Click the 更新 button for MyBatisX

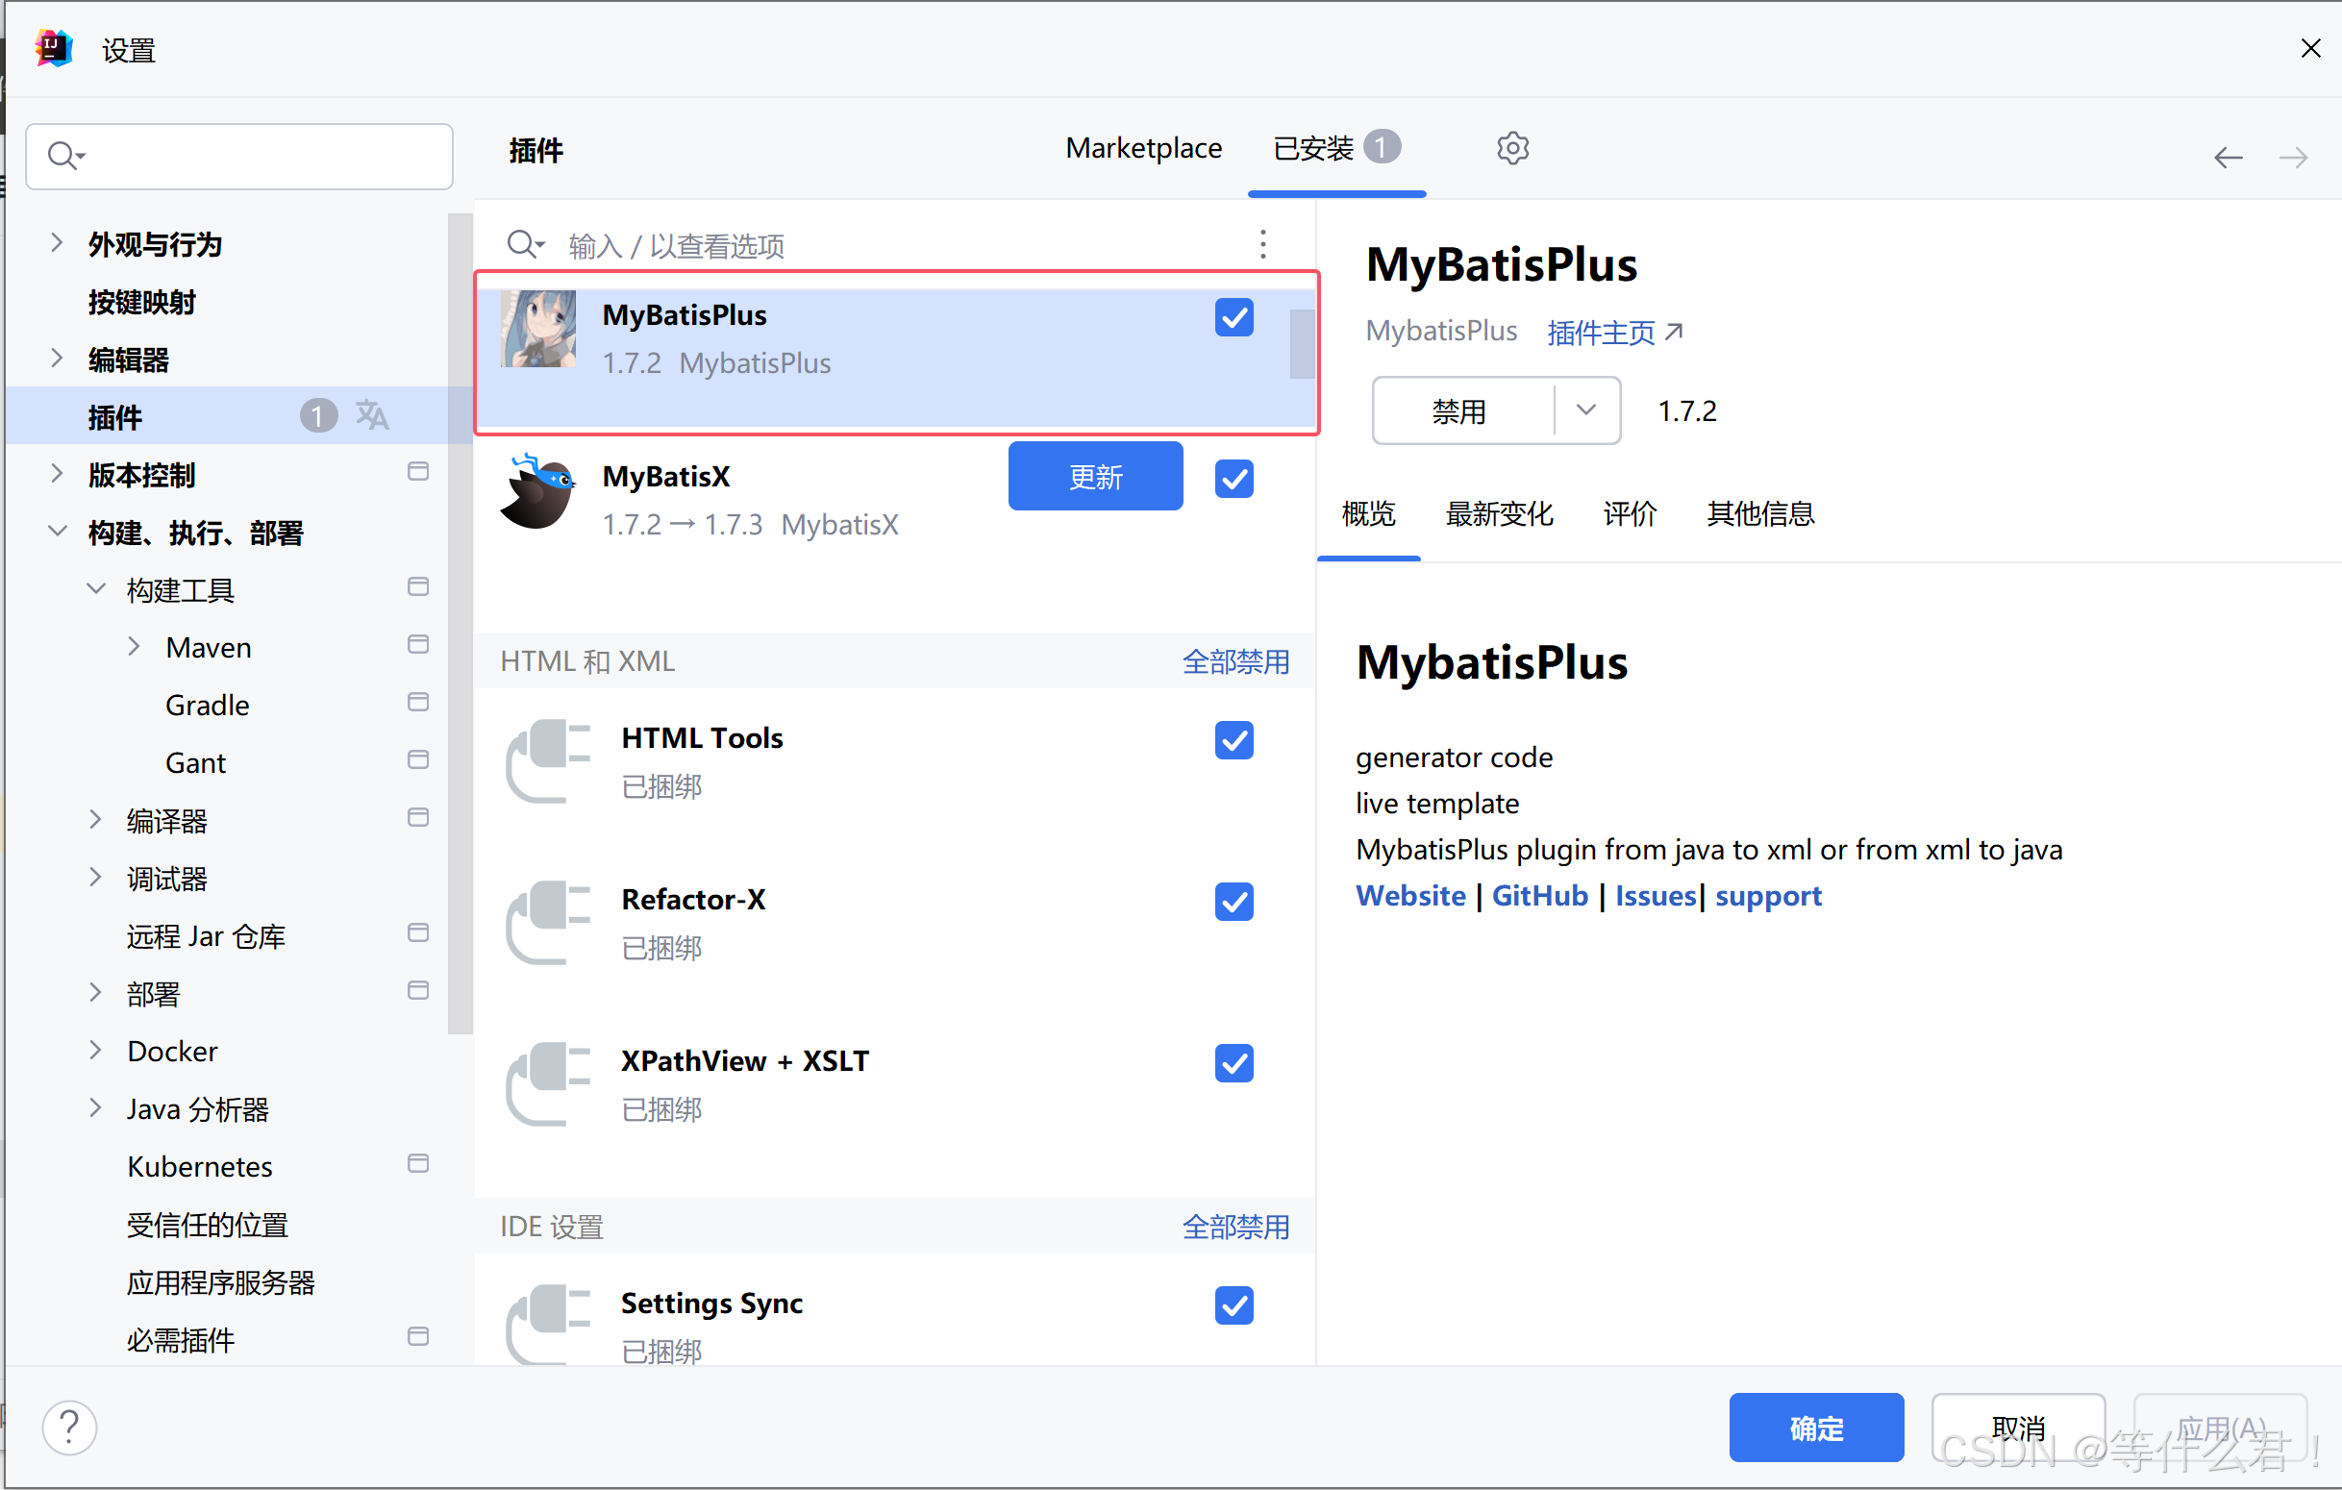(x=1095, y=477)
